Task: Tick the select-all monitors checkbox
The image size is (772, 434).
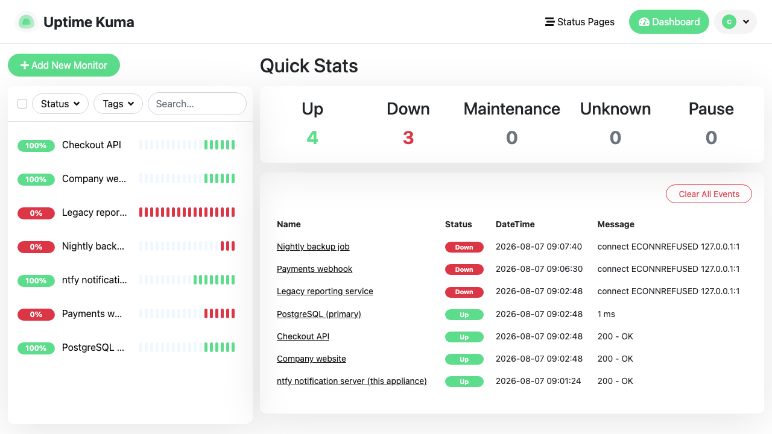Action: pyautogui.click(x=22, y=104)
